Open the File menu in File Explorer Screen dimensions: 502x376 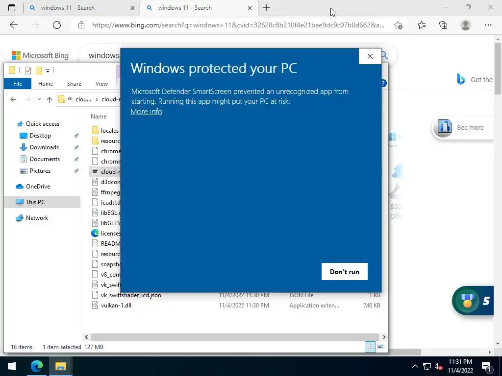(x=18, y=84)
